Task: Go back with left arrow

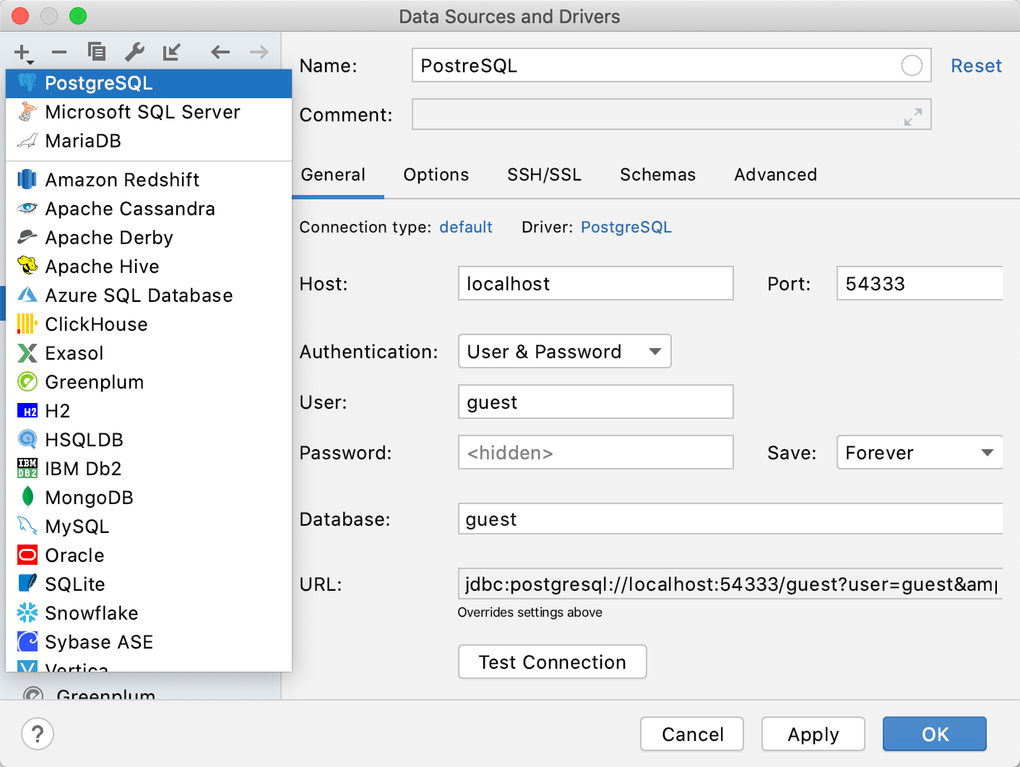Action: click(220, 52)
